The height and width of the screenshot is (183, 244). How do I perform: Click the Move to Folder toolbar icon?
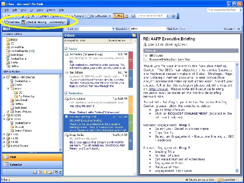27,16
